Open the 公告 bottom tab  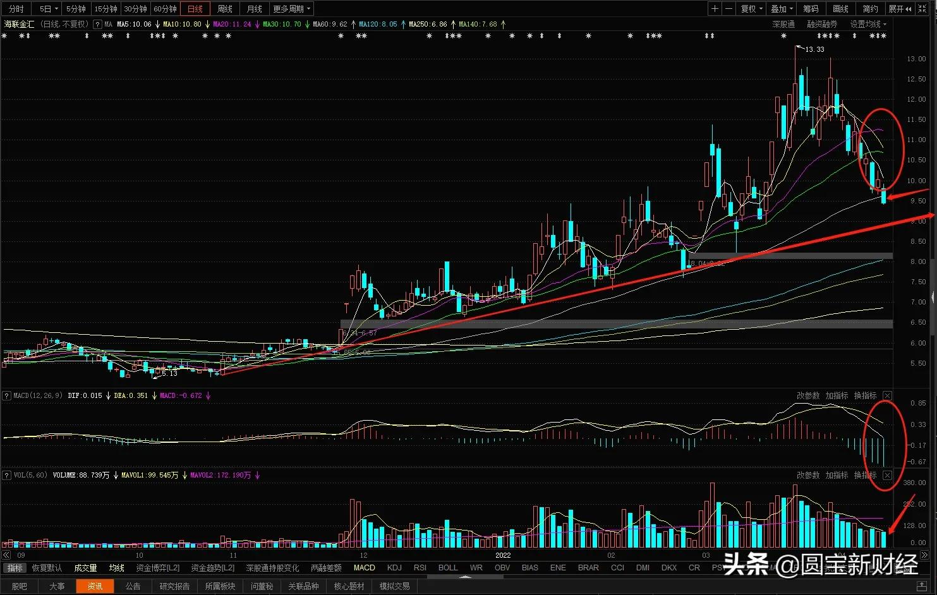click(133, 586)
